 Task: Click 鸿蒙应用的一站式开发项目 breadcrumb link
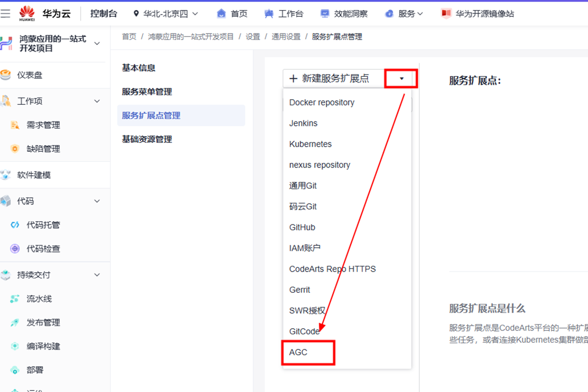point(190,37)
